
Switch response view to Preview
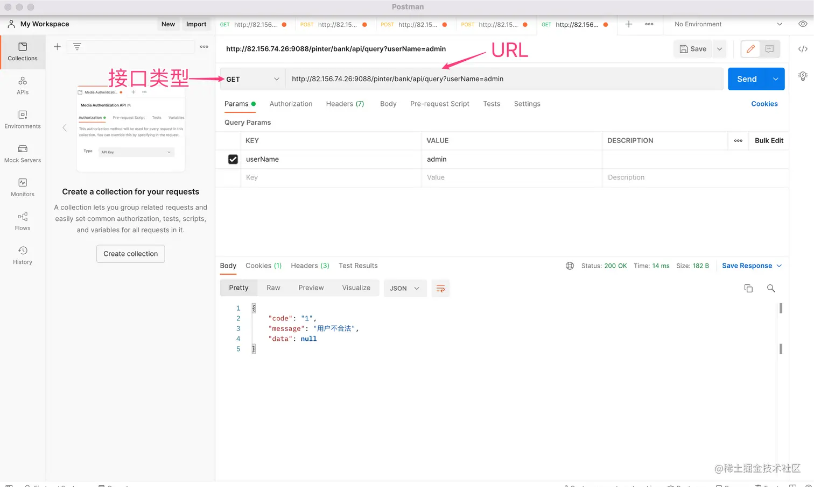point(311,288)
